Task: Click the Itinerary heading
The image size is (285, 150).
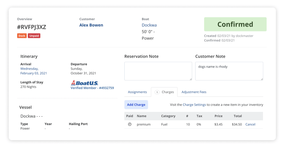Action: tap(29, 56)
